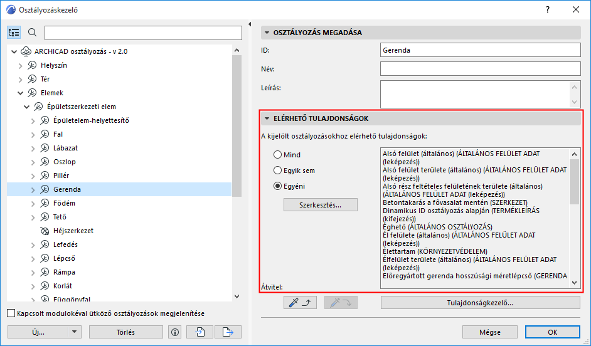The image size is (591, 346).
Task: Click 'Betontakarás a fővasalat mentén' entry
Action: tap(455, 202)
